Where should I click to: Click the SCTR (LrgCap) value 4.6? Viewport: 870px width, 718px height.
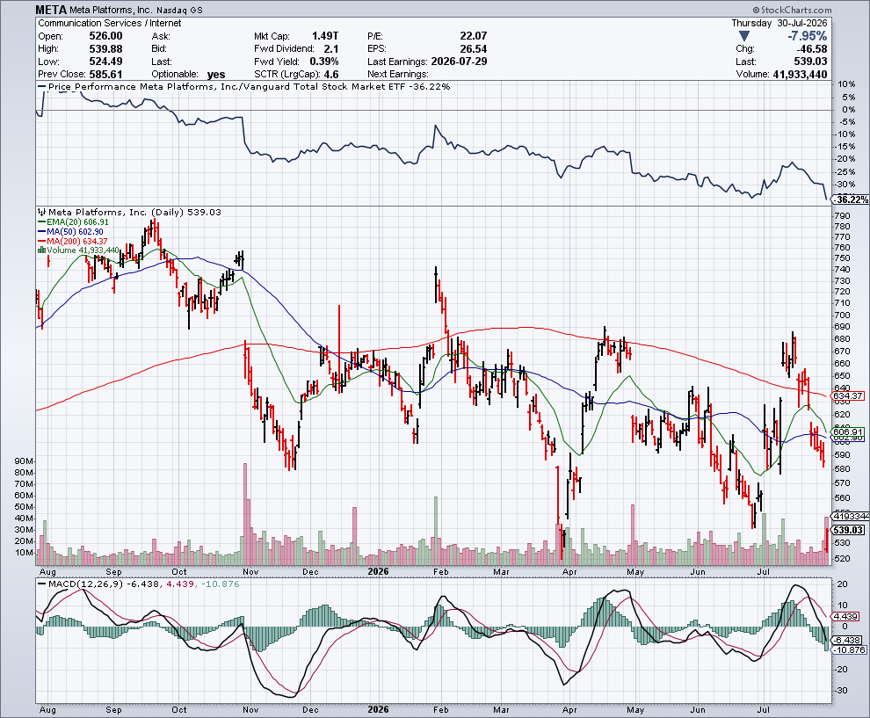pyautogui.click(x=330, y=75)
